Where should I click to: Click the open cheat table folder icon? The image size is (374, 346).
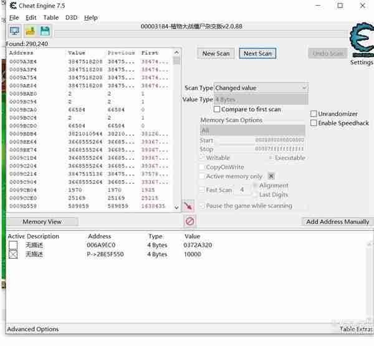(x=30, y=31)
